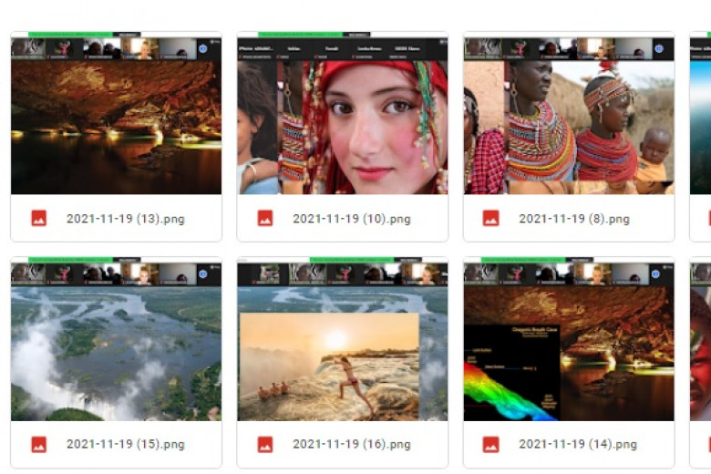
Task: Click image icon beside 2021-11-19 (13).png
Action: [x=39, y=218]
